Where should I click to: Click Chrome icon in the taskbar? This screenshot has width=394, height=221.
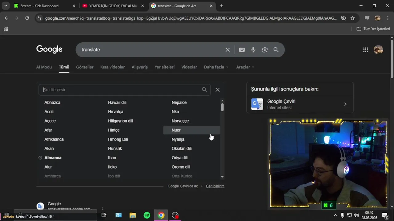point(161,215)
